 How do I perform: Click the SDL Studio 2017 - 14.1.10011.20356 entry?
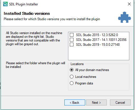click(x=101, y=40)
